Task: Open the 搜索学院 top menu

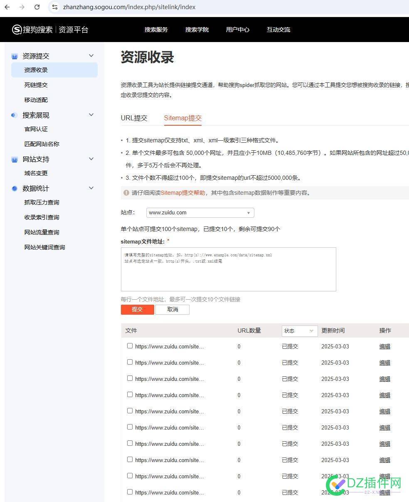Action: pos(197,30)
